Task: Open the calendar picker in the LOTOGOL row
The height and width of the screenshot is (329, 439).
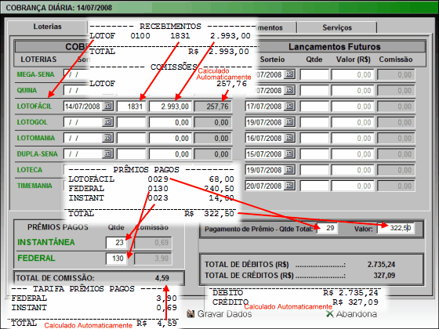Action: (108, 122)
